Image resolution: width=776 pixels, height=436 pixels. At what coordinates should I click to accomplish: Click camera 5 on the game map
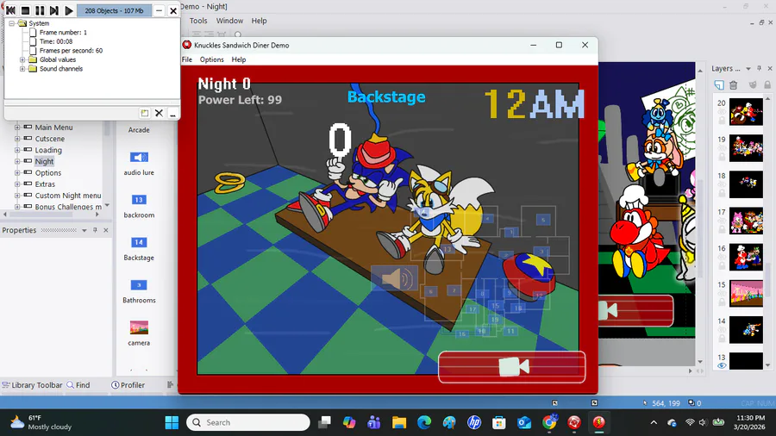pos(543,220)
